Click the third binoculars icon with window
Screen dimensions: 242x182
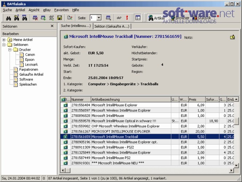coord(24,18)
